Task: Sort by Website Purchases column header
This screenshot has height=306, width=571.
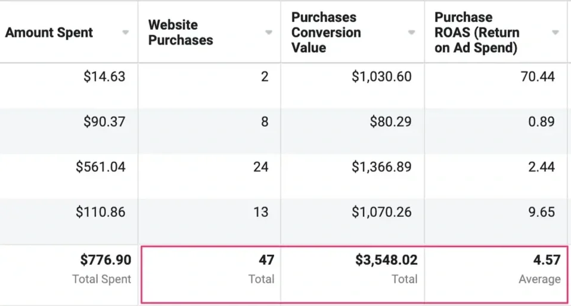Action: [x=180, y=32]
